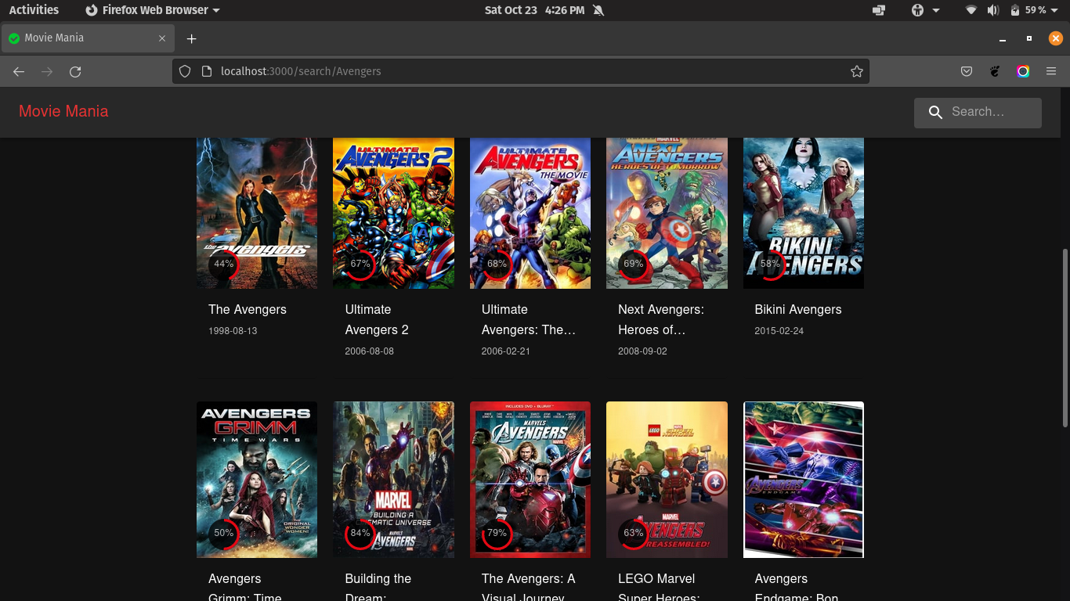The width and height of the screenshot is (1070, 601).
Task: Click the magnifier icon in search box
Action: click(935, 113)
